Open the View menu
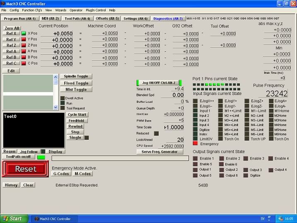This screenshot has height=223, width=297. pos(48,10)
